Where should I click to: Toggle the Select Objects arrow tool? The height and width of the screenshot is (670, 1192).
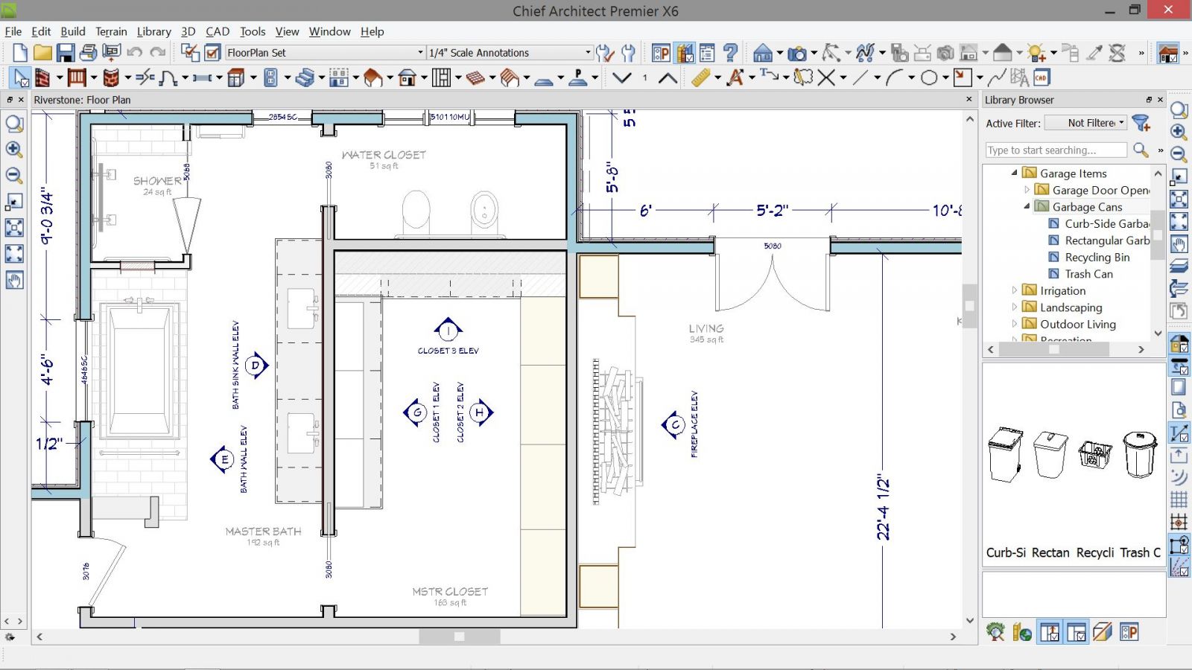click(20, 77)
